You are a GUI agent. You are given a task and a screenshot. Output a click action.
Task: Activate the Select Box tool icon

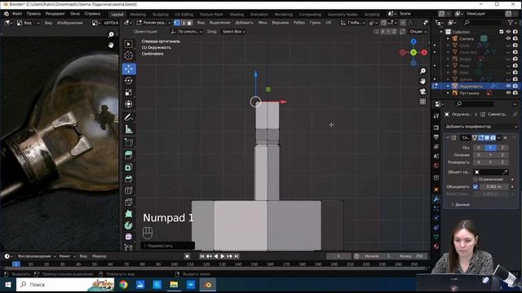tap(129, 44)
